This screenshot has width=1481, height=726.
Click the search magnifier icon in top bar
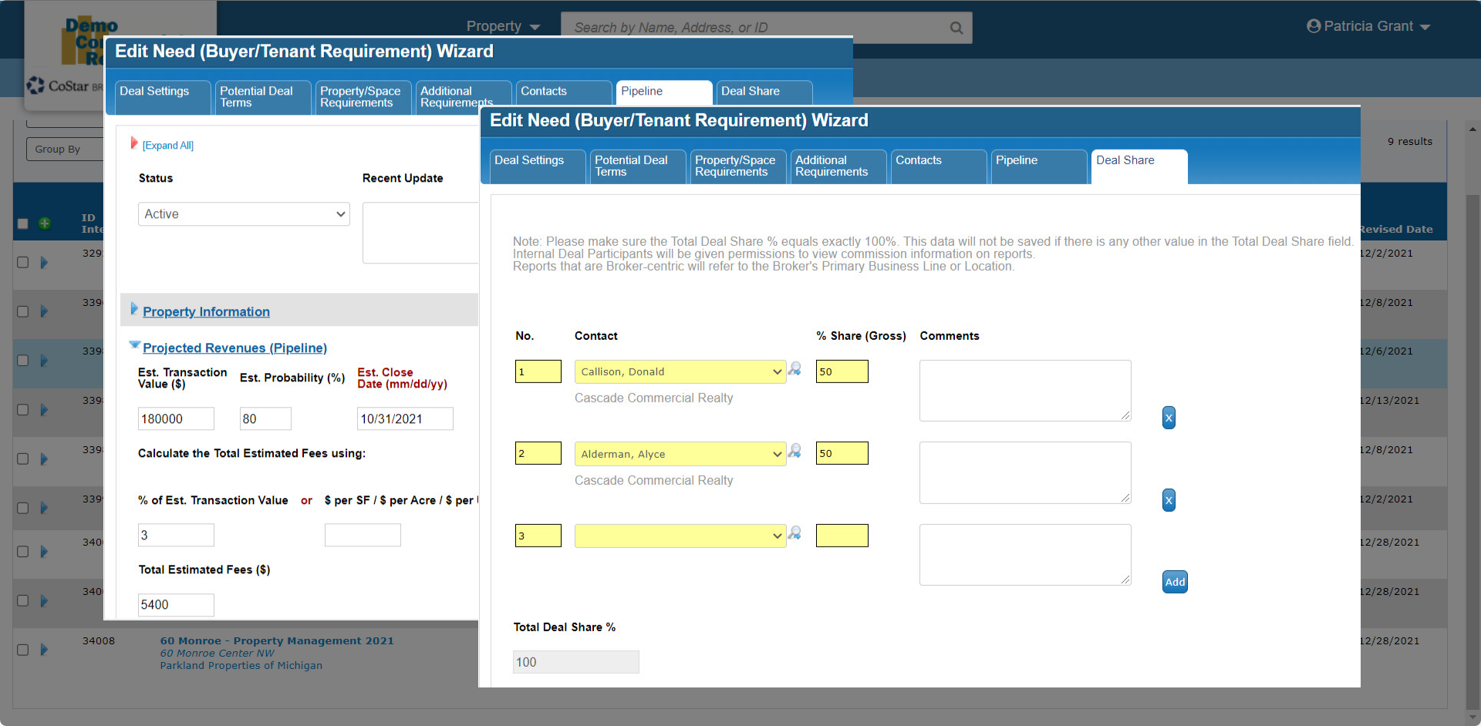tap(956, 28)
